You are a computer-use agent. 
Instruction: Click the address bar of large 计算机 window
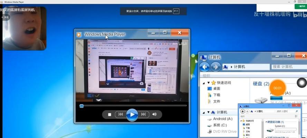246,67
